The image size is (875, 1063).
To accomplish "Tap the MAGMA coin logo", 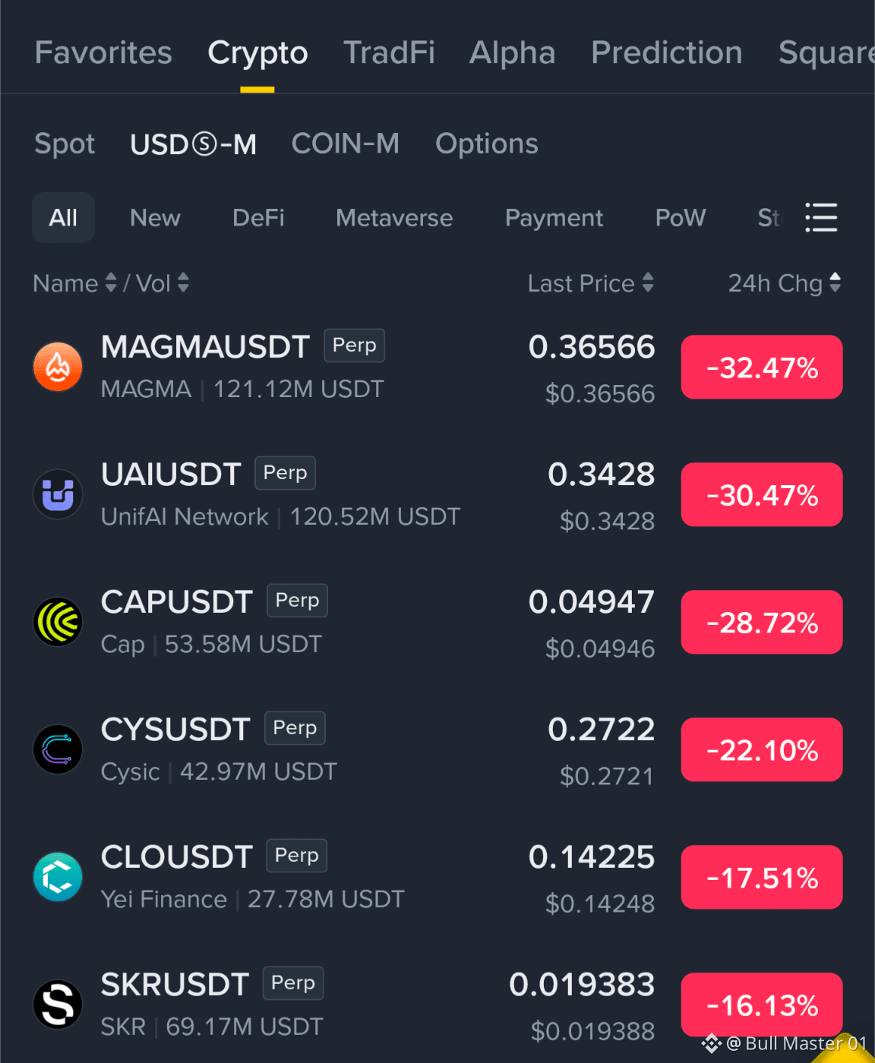I will coord(58,367).
